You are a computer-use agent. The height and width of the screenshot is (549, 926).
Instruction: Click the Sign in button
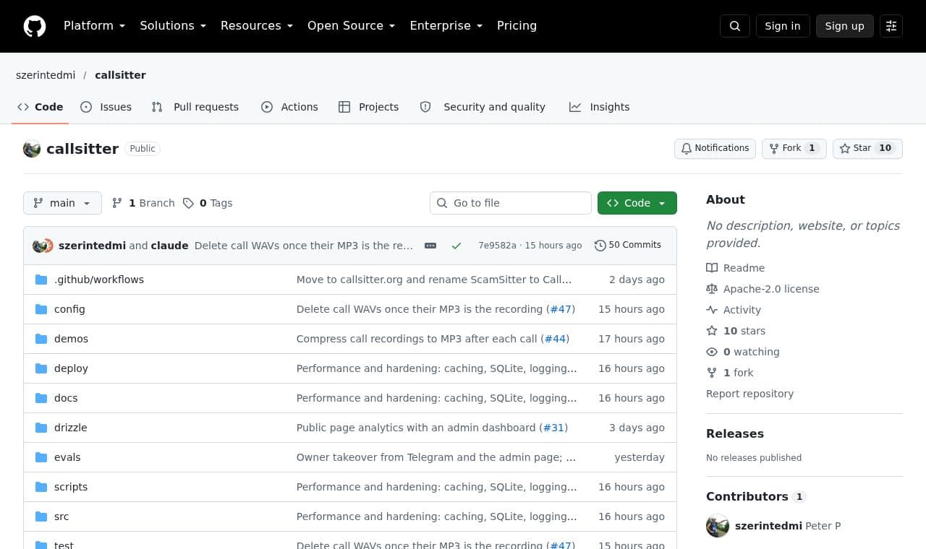coord(783,26)
